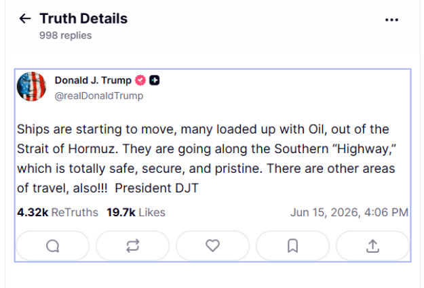Click the red verified checkmark badge

point(140,80)
